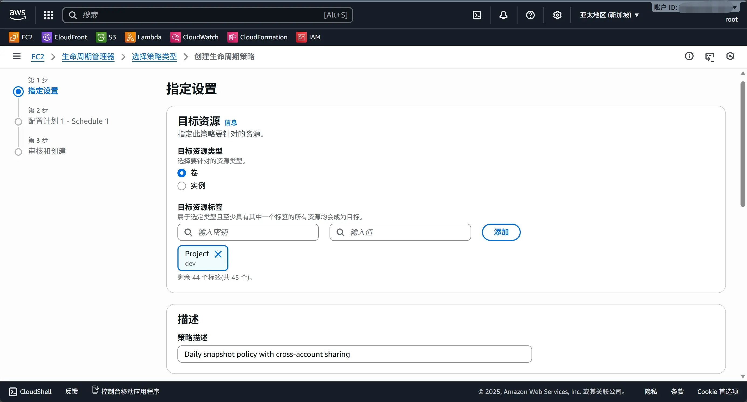
Task: Open the notifications bell
Action: (x=503, y=15)
